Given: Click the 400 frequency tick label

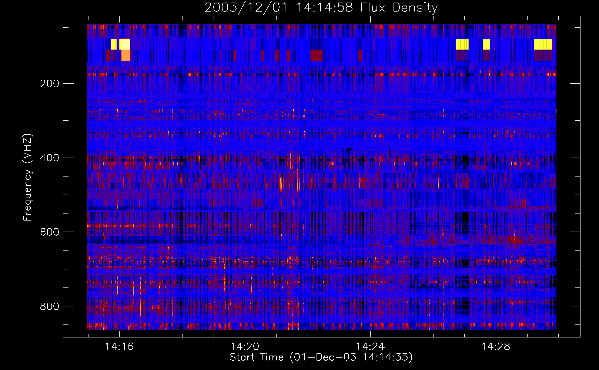Looking at the screenshot, I should click(50, 158).
